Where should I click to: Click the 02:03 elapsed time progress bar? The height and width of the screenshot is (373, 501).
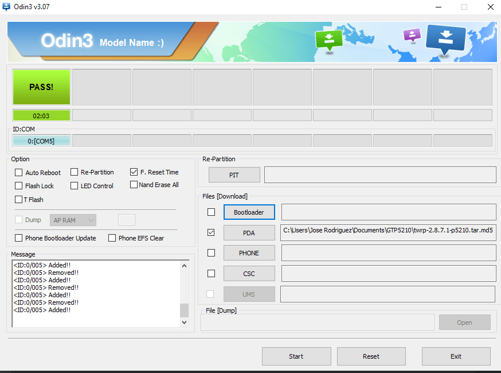(x=41, y=115)
